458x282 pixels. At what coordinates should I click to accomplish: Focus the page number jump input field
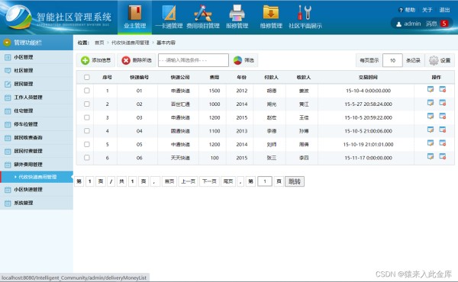tap(265, 181)
